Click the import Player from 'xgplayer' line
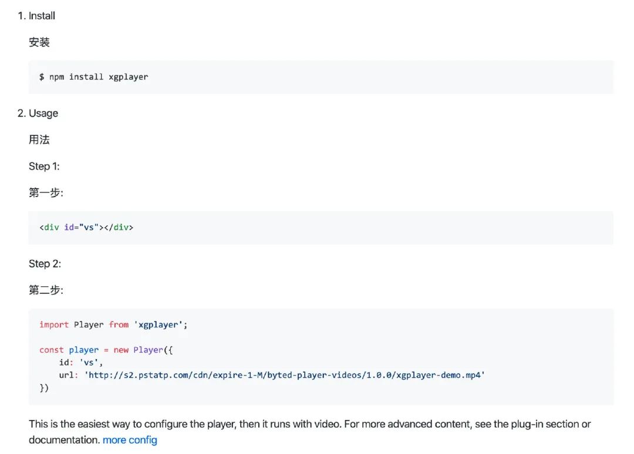Screen dimensions: 634x454 (113, 324)
